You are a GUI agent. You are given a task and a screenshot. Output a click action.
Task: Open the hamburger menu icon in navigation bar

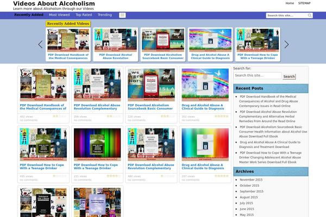(x=122, y=15)
